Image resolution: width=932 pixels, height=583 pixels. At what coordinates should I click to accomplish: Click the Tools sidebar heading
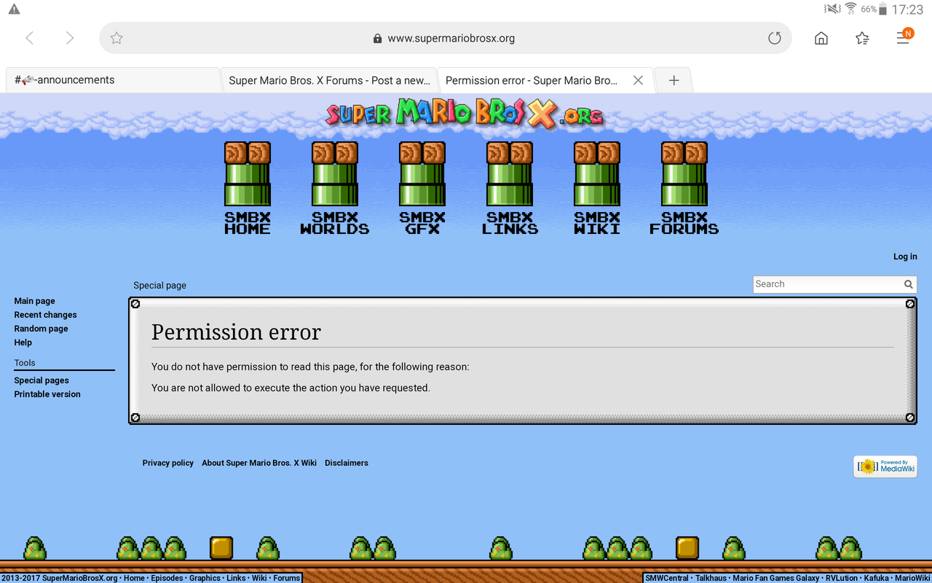point(25,363)
